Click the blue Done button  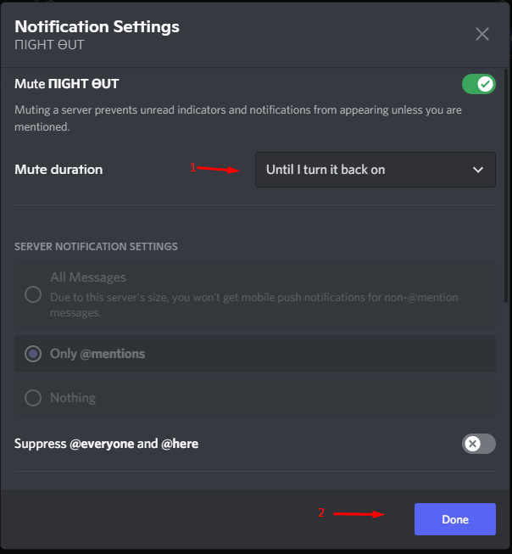pos(455,519)
